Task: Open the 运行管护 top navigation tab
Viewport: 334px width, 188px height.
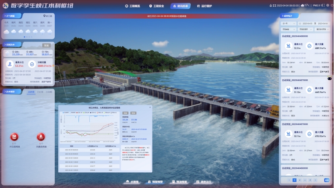Action: [x=204, y=6]
